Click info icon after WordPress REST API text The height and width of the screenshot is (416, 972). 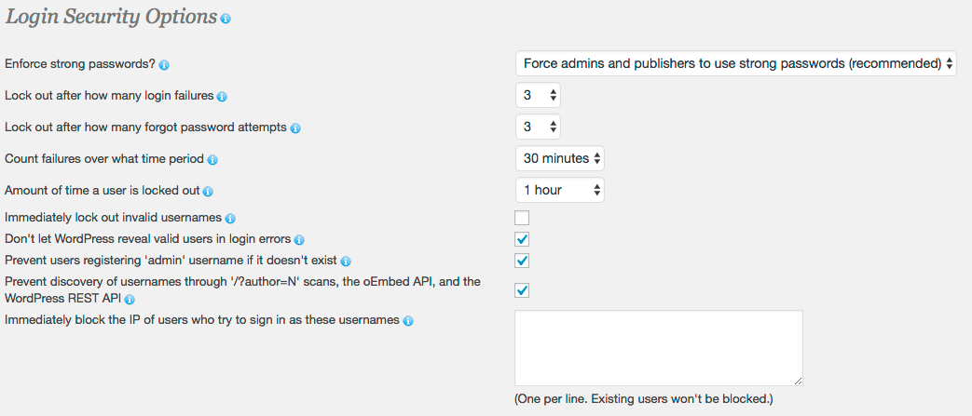tap(130, 300)
